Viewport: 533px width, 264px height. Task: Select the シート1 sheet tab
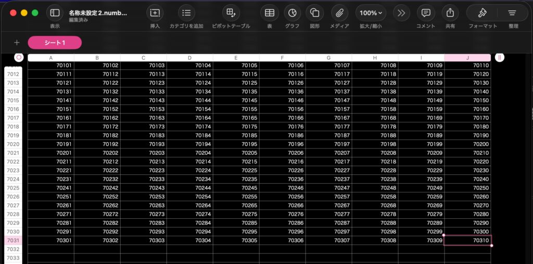(55, 43)
